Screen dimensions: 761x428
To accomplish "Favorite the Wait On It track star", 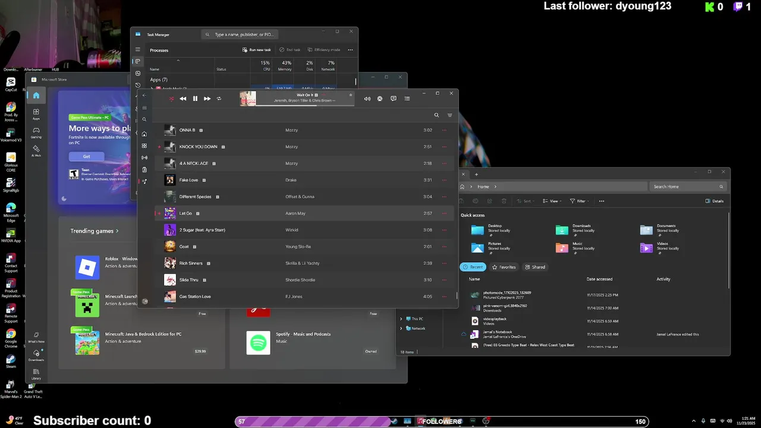I will point(351,95).
